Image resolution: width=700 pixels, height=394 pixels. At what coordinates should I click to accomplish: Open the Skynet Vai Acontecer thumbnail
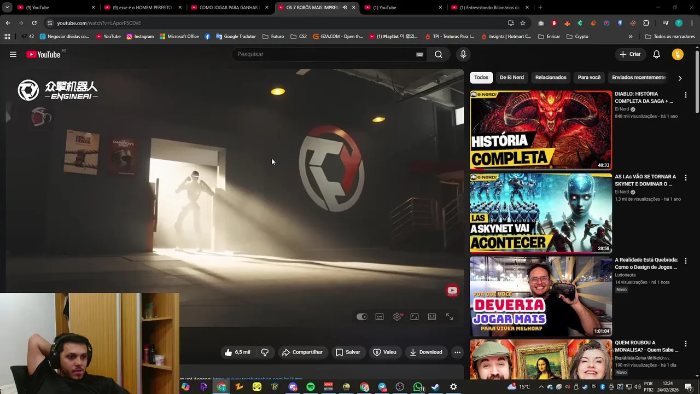click(541, 213)
